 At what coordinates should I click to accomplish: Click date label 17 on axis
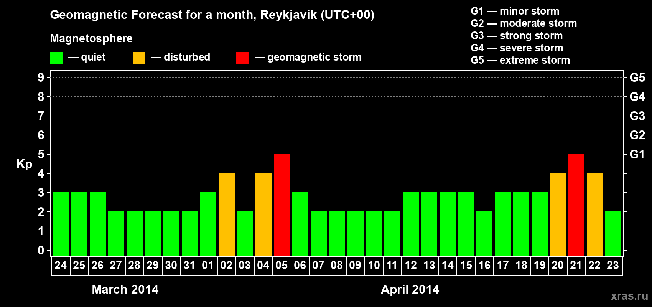[503, 265]
